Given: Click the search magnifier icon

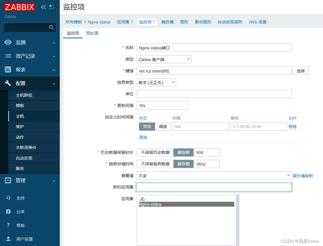Looking at the screenshot, I should pyautogui.click(x=51, y=27).
